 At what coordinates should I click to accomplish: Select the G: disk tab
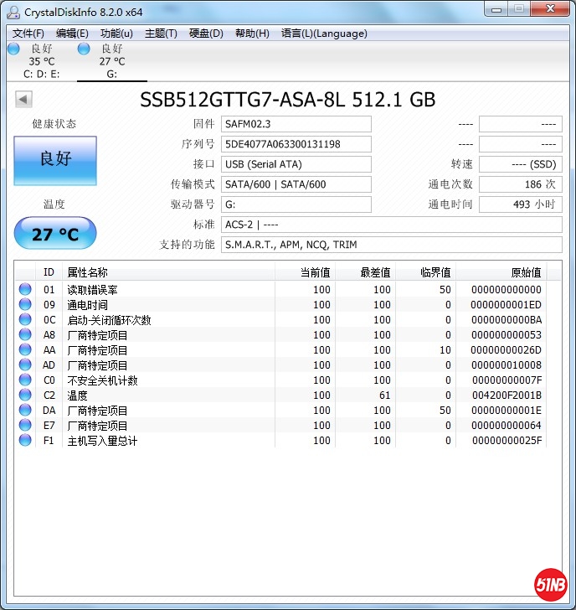pos(111,61)
